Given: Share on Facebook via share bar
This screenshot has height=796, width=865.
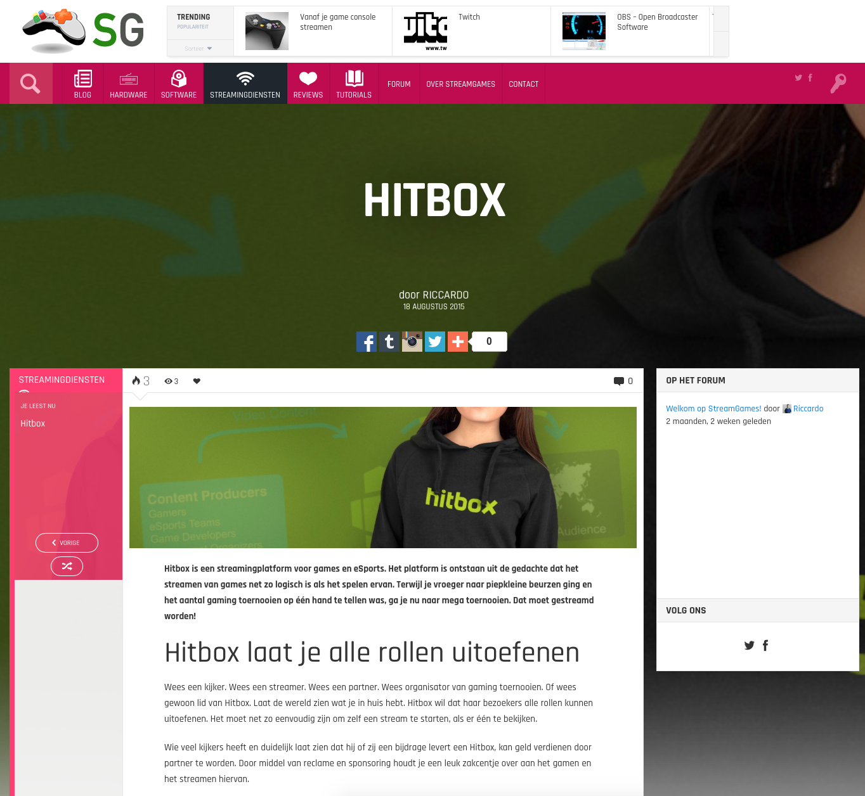Looking at the screenshot, I should [x=367, y=342].
